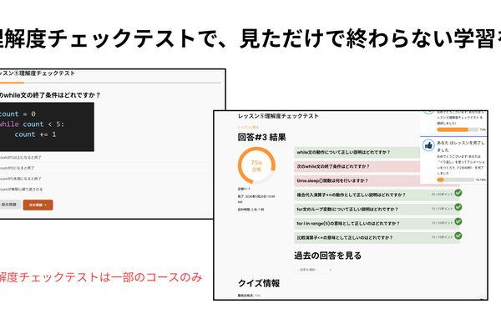
Task: Click the クイズ情報 heading
Action: pos(259,284)
